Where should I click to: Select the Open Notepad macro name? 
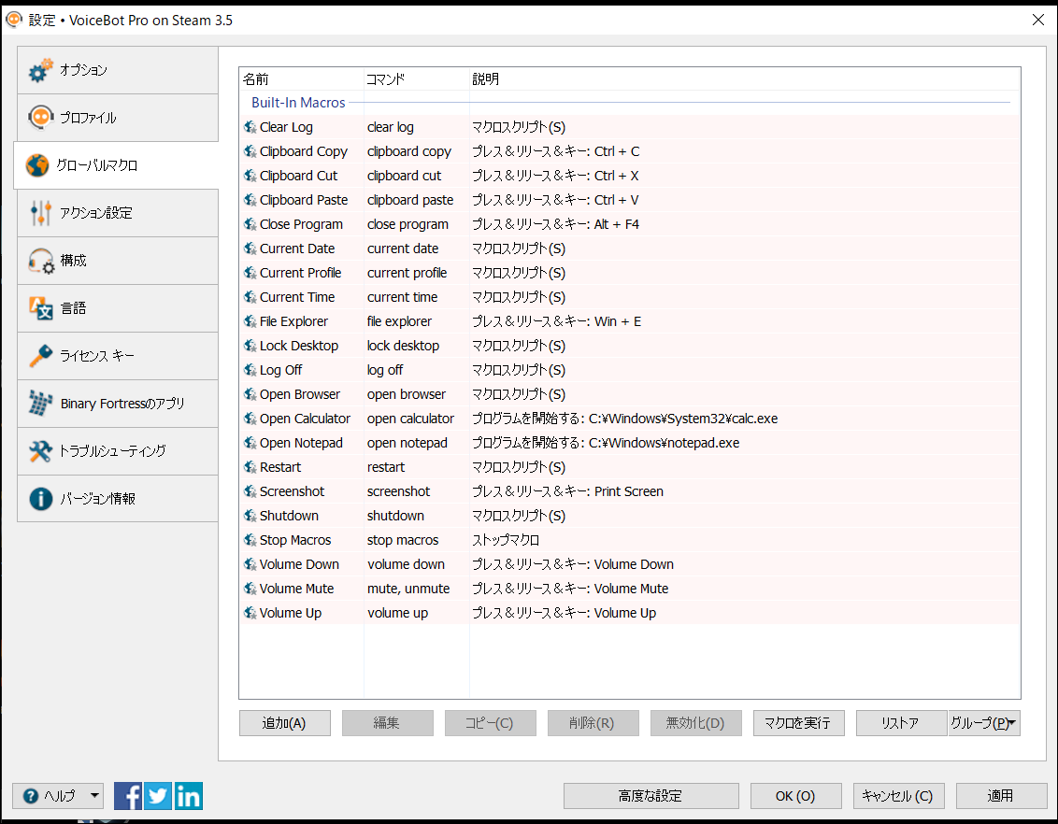click(x=301, y=443)
